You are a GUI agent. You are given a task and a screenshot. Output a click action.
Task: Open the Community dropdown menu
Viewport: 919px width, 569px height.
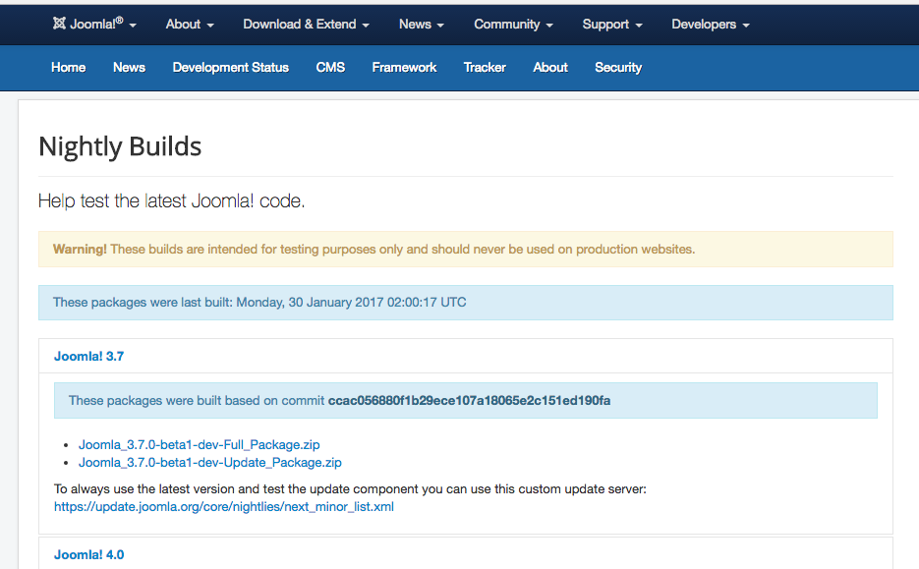pos(513,24)
